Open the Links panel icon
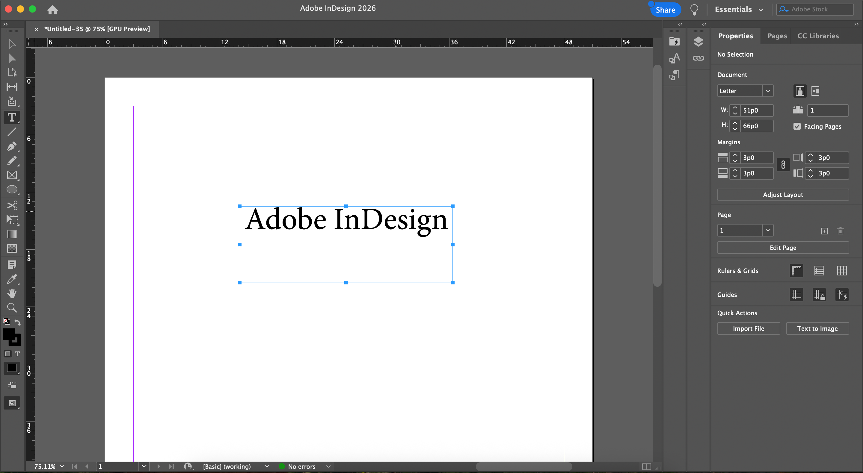Screen dimensions: 863x473 tap(698, 58)
